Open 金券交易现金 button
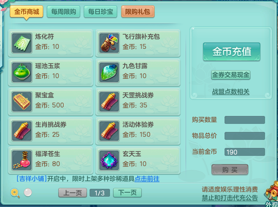Viewport: 278px width, 207px height. pos(231,75)
